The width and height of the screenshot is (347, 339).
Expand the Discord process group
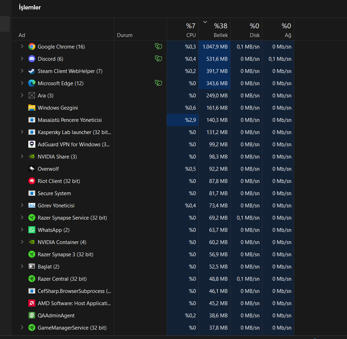22,59
